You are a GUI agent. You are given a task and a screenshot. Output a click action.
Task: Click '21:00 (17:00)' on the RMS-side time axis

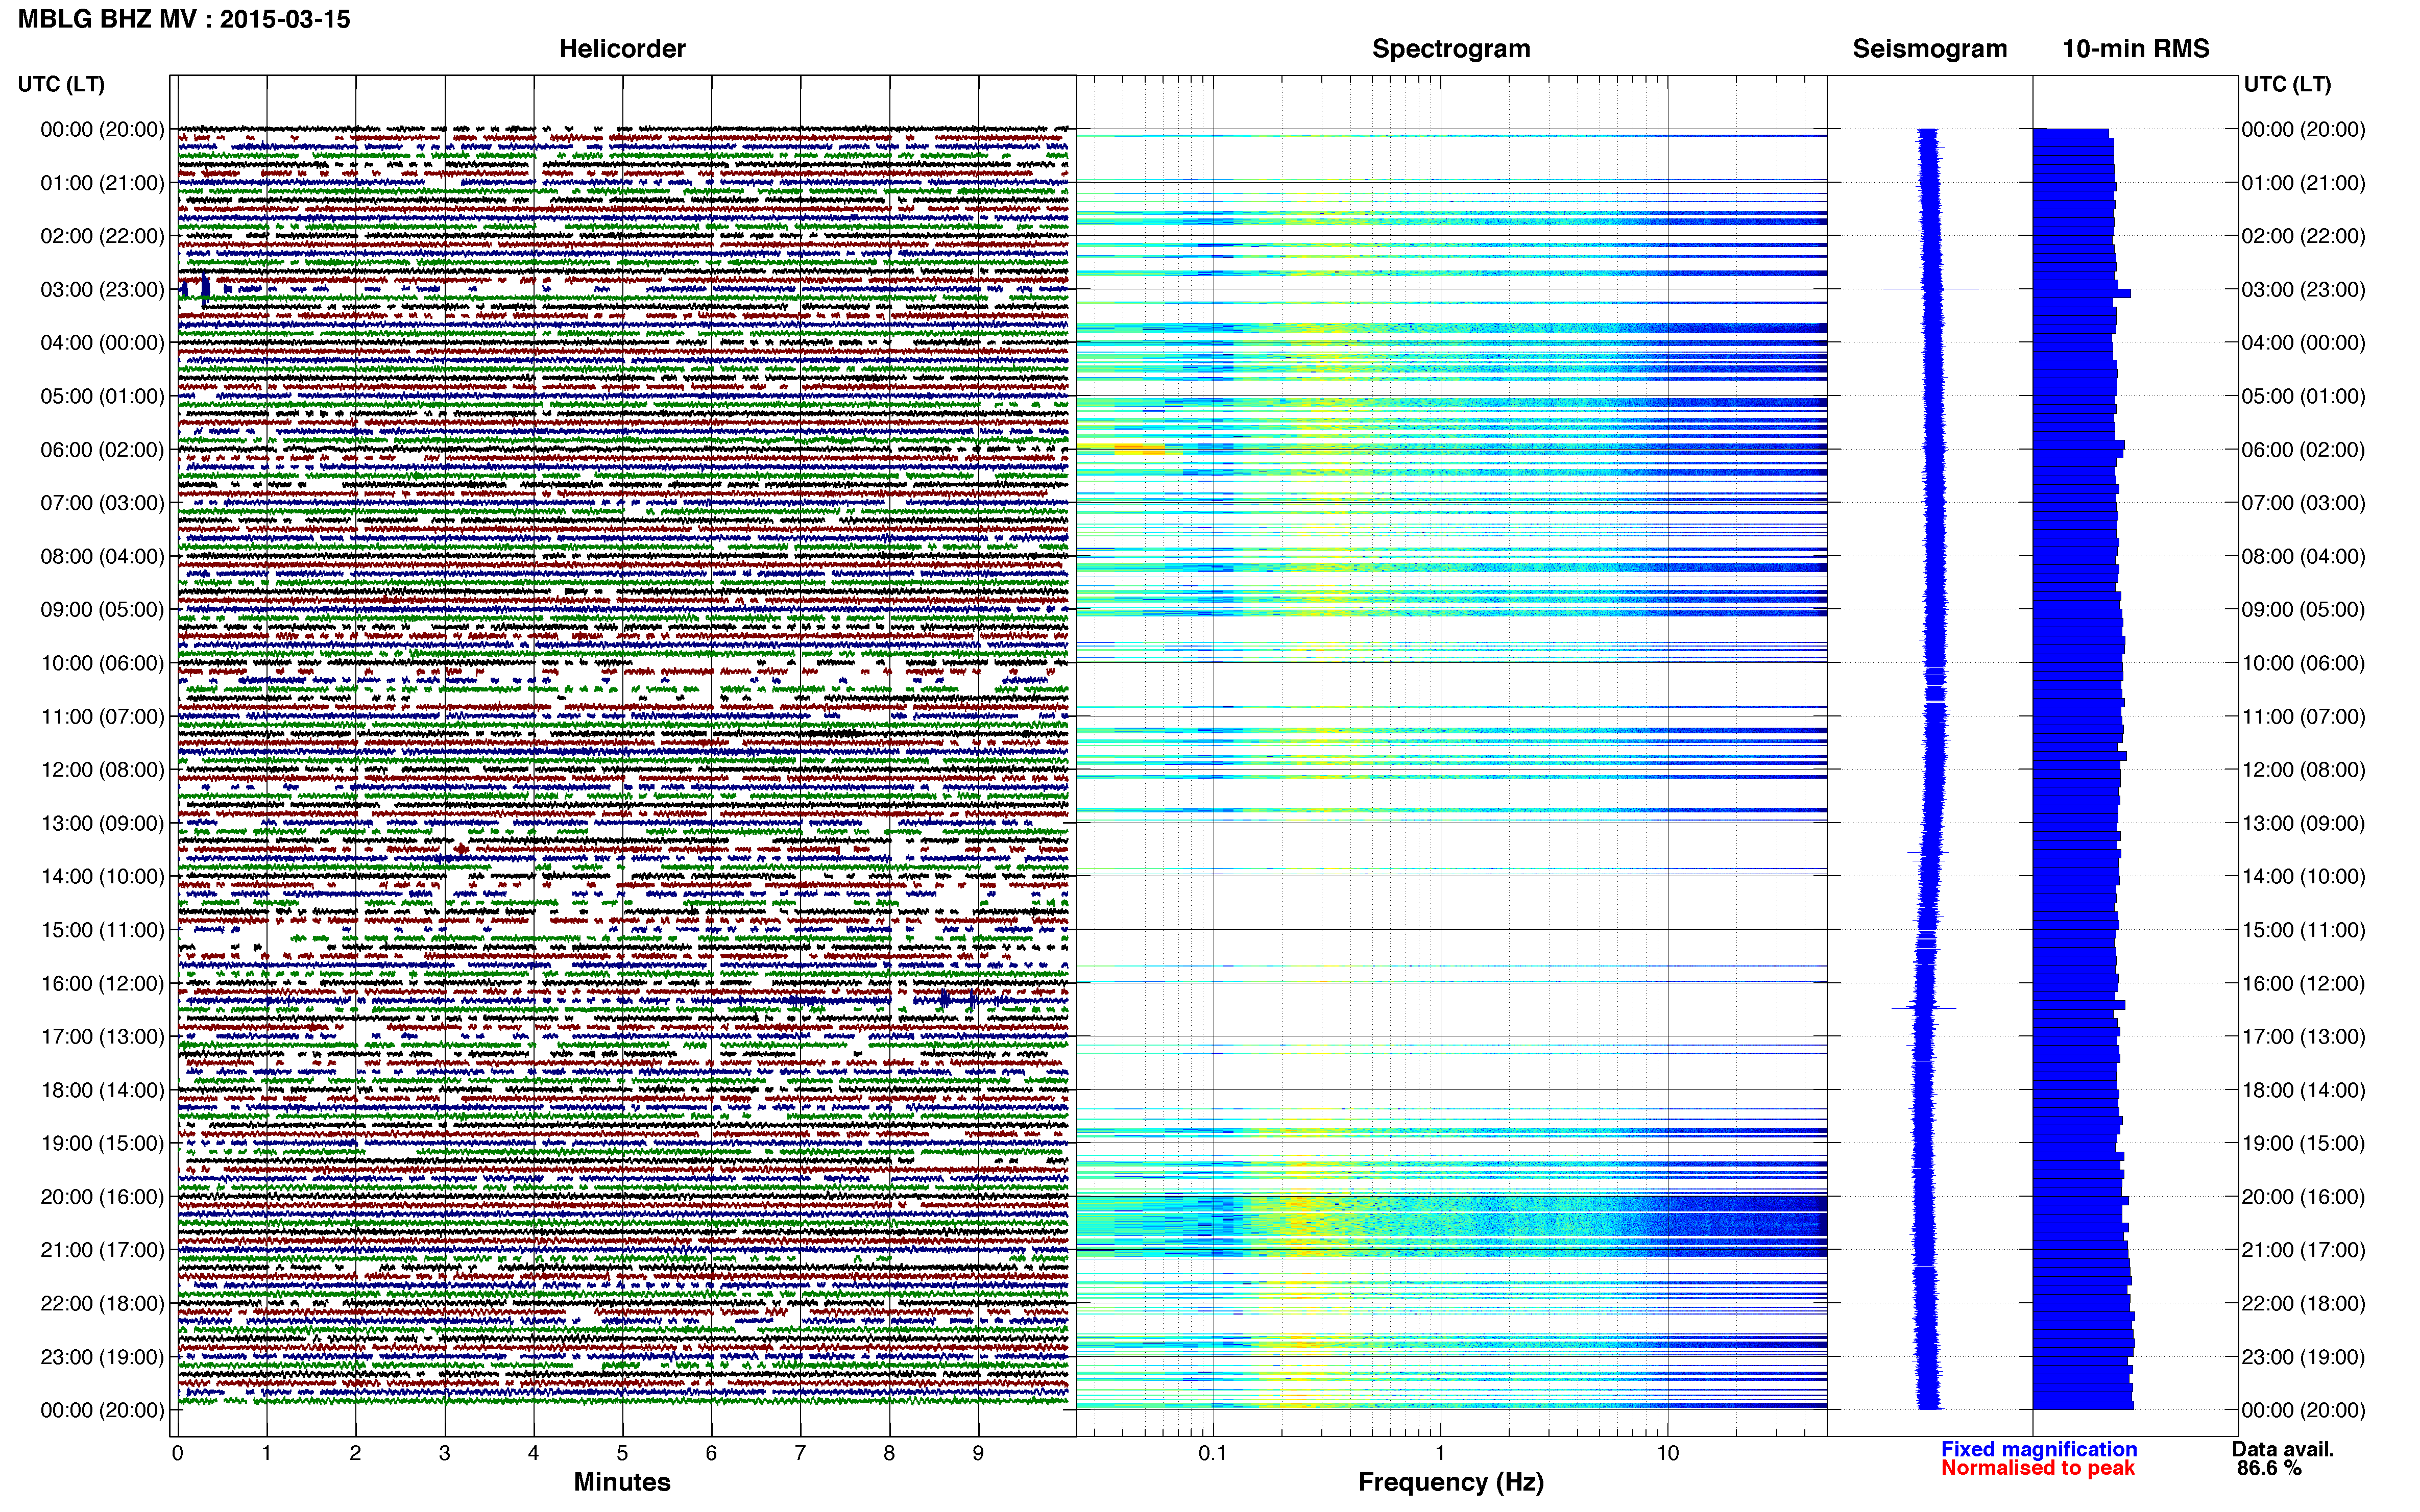point(2303,1250)
